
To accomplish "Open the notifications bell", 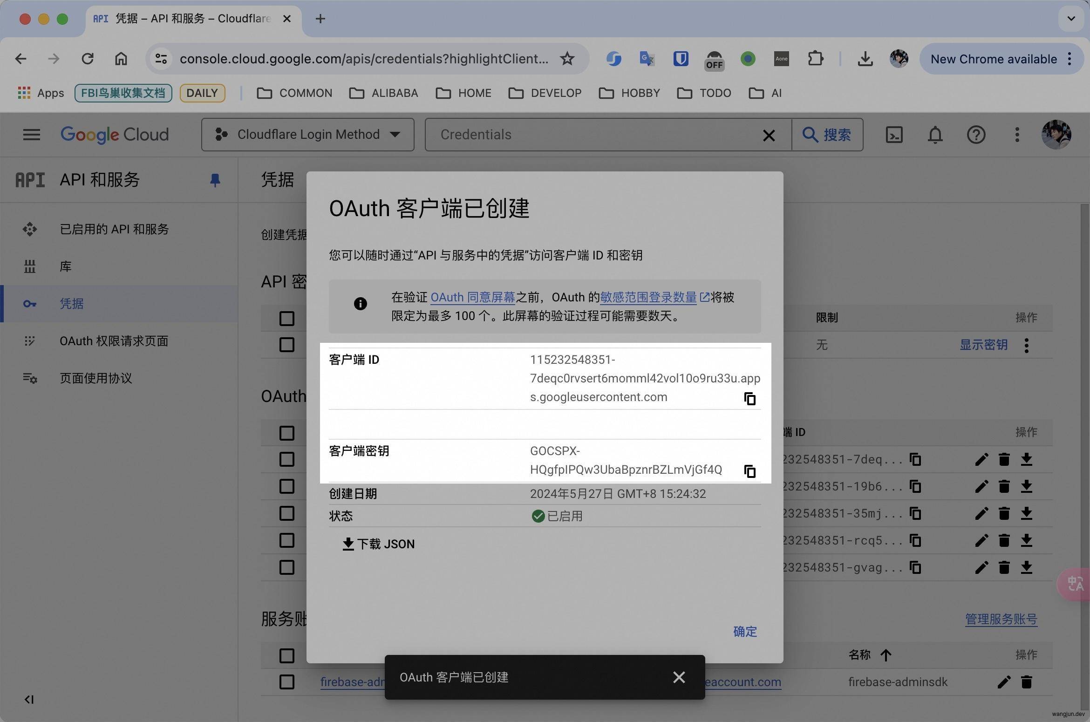I will pyautogui.click(x=935, y=135).
